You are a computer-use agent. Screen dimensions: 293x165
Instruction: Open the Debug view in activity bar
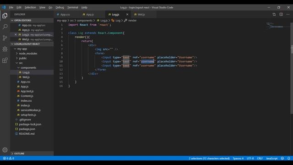tap(5, 49)
